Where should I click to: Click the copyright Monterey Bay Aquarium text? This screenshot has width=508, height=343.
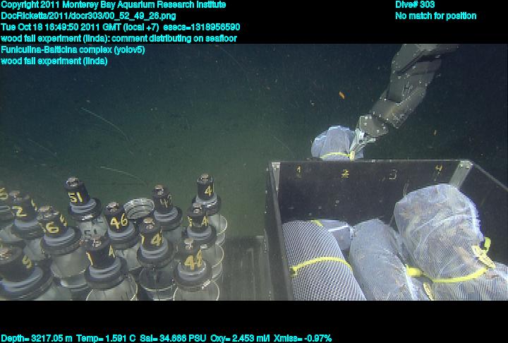113,5
